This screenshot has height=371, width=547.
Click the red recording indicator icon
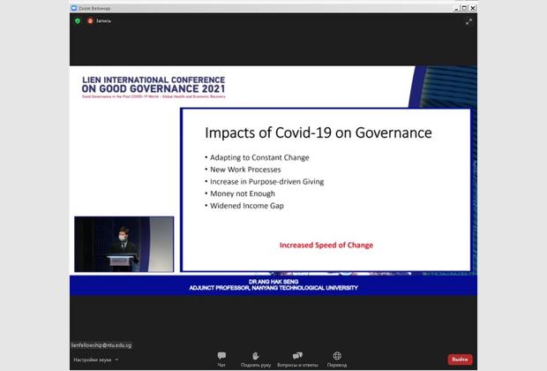[x=90, y=20]
